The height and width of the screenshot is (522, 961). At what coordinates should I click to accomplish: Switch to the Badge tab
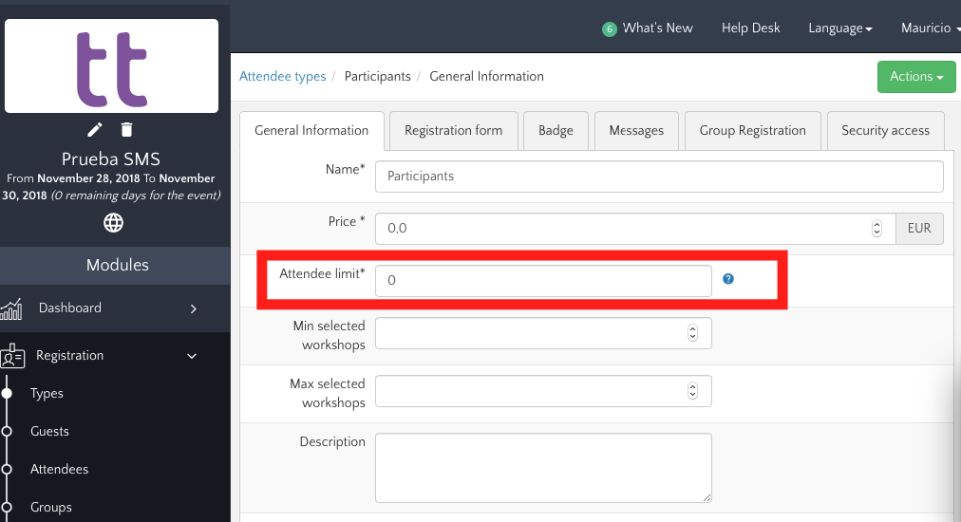click(x=556, y=131)
